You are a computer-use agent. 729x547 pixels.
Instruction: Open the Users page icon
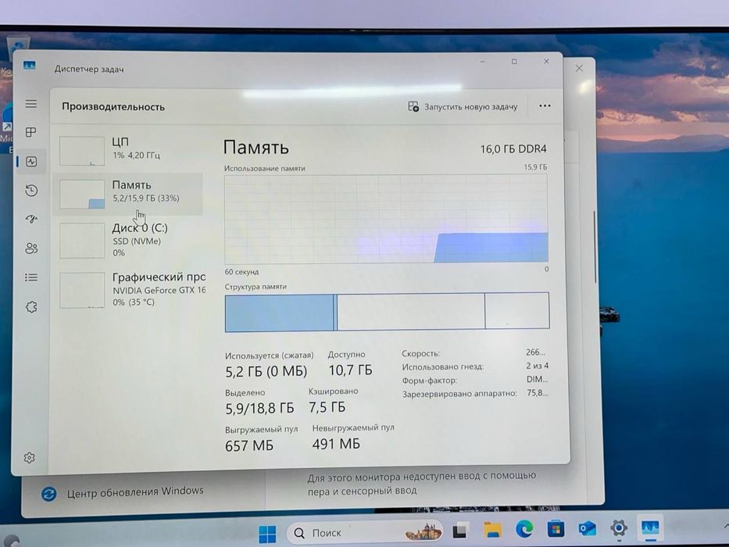31,248
